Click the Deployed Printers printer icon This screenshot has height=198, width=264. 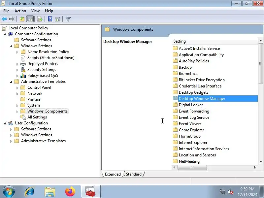(x=23, y=64)
